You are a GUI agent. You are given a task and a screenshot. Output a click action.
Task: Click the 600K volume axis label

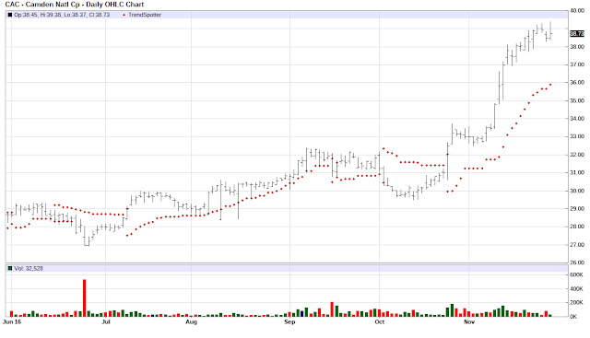click(576, 274)
